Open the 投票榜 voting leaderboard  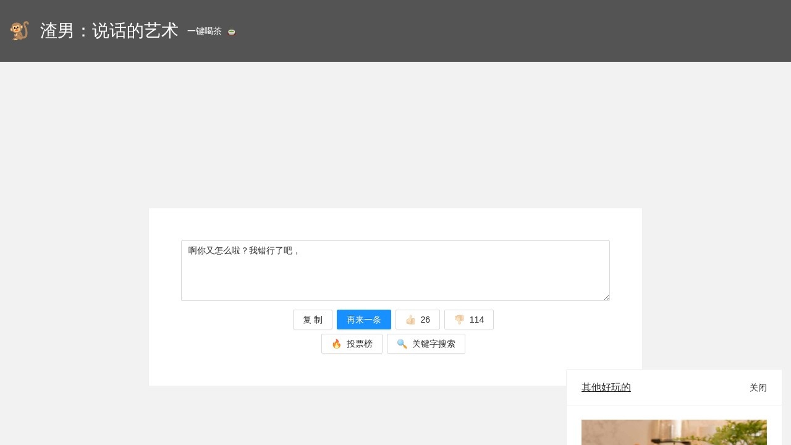tap(352, 344)
